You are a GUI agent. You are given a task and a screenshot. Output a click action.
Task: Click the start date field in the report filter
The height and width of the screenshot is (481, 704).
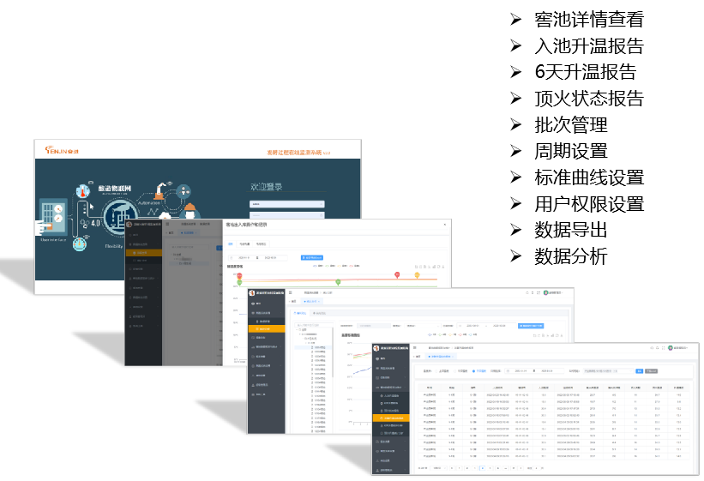click(520, 371)
